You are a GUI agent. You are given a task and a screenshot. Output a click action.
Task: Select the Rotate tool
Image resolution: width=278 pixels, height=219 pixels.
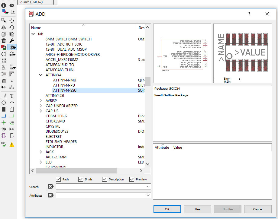(12, 27)
